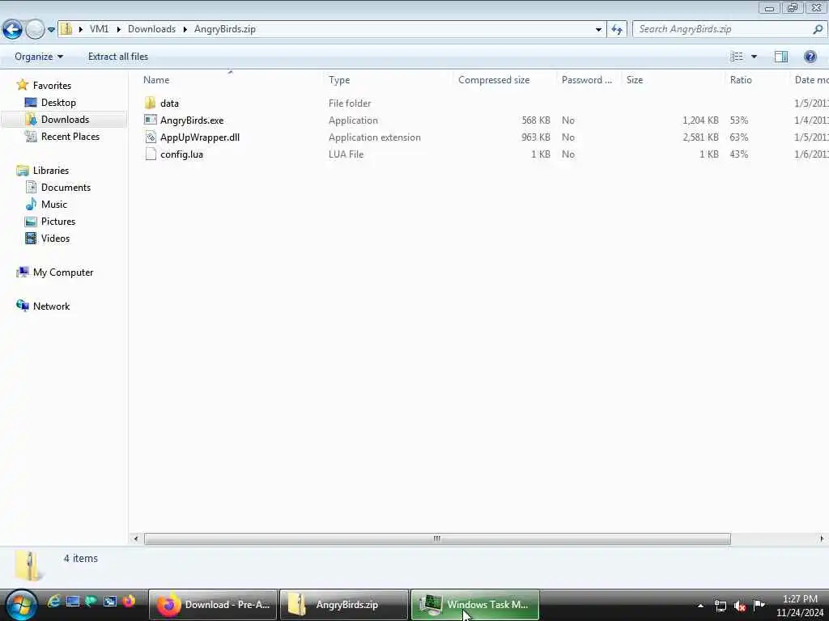Viewport: 829px width, 621px height.
Task: Select AngryBirds.zip in the address path
Action: click(x=225, y=29)
